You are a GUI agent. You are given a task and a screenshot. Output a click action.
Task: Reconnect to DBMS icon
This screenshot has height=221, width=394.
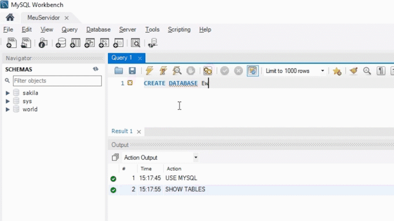(x=153, y=43)
